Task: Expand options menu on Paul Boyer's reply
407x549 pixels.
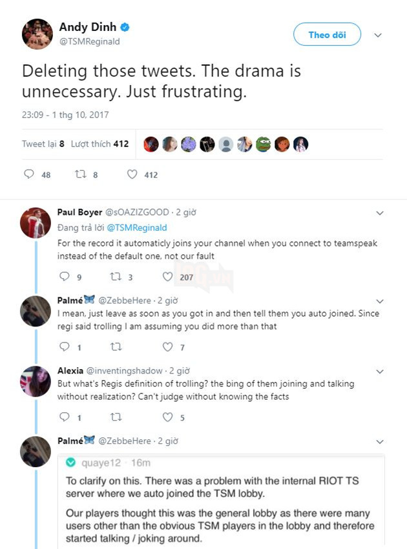Action: pyautogui.click(x=380, y=212)
